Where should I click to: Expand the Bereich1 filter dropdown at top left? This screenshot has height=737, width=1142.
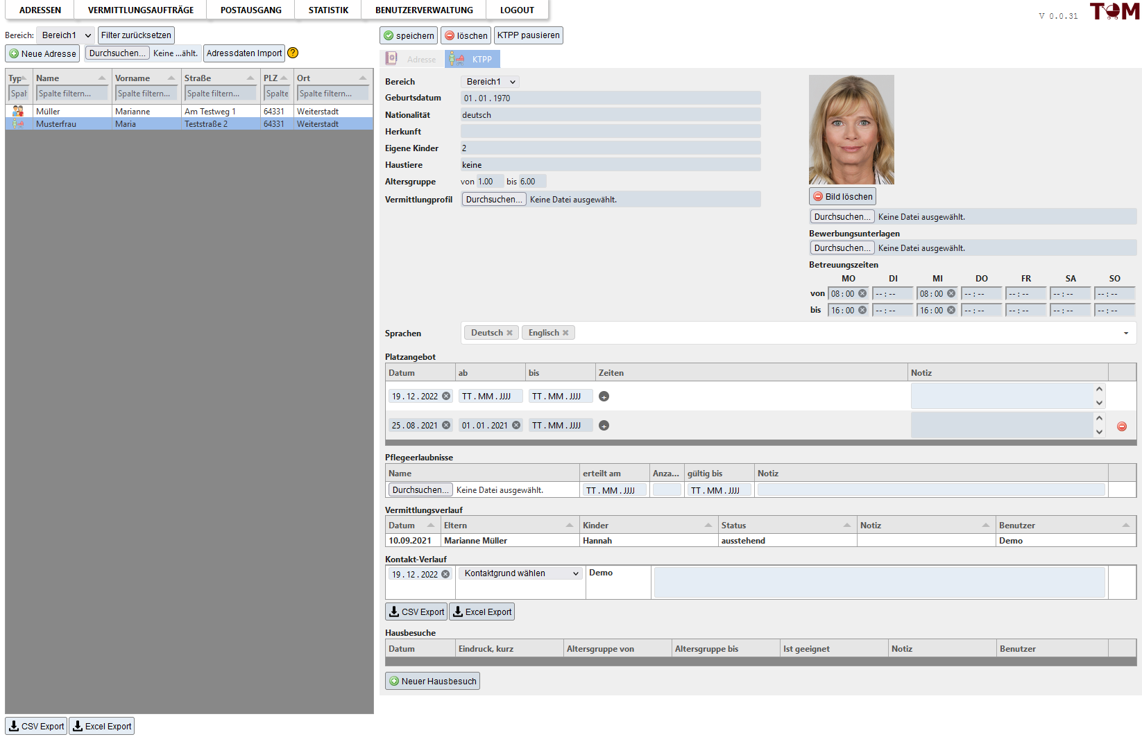click(65, 35)
